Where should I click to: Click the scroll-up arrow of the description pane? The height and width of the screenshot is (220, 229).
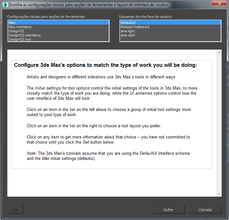click(x=219, y=52)
